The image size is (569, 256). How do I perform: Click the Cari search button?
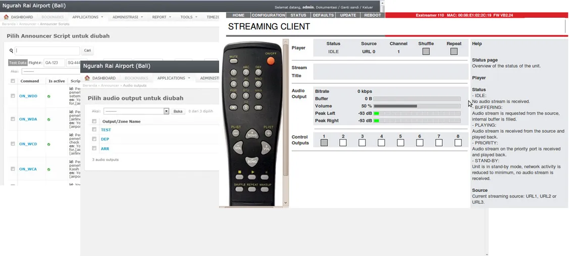coord(87,51)
